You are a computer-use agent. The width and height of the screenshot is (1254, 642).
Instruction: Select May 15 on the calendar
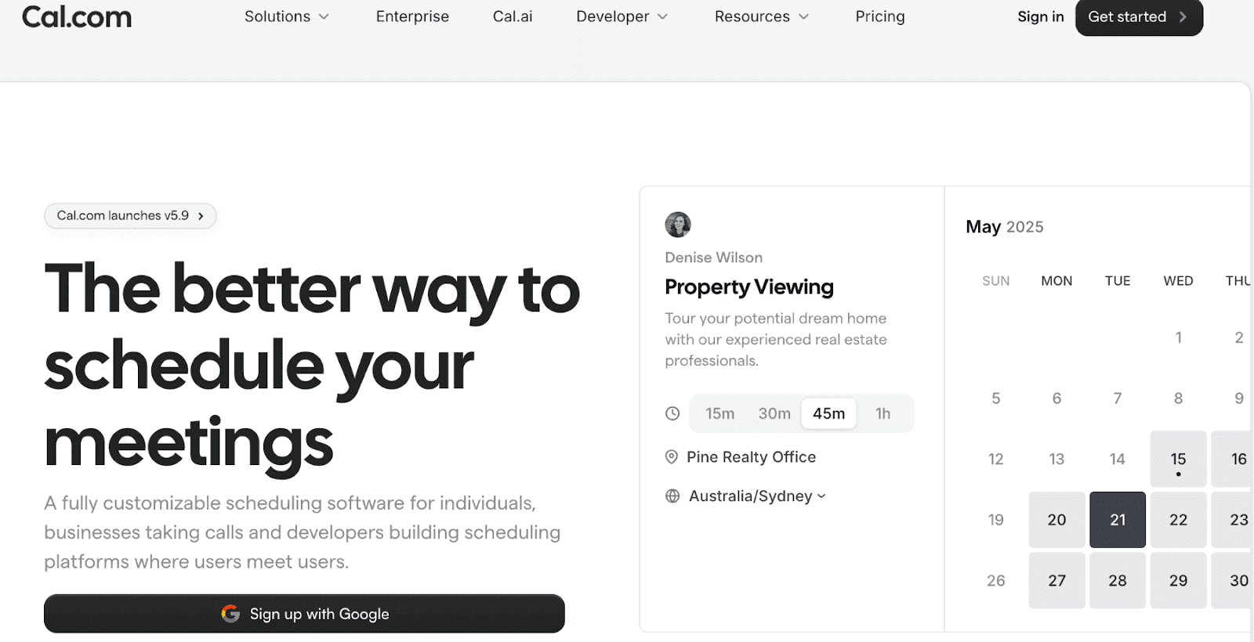(1178, 459)
